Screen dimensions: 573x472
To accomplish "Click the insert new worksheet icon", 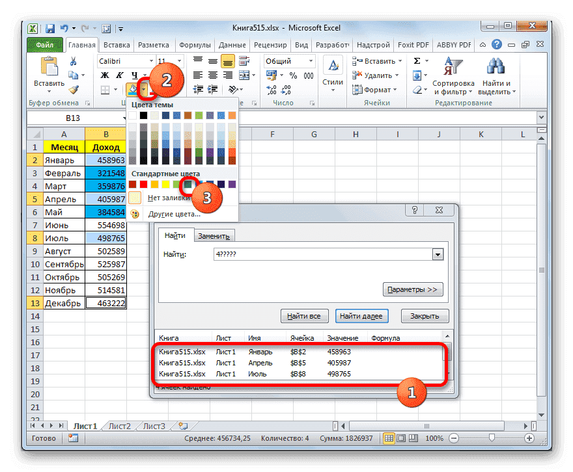I will pos(184,425).
